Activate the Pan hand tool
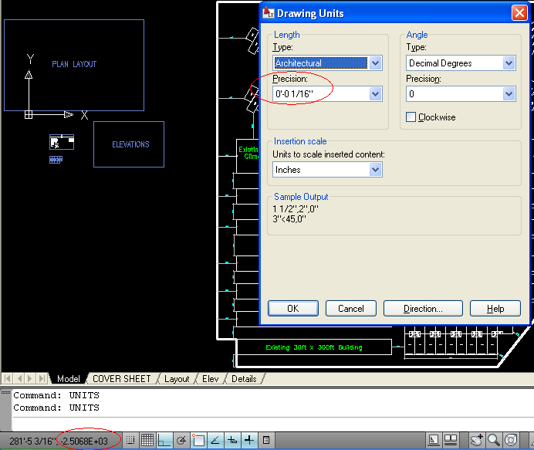The image size is (534, 450). coord(476,440)
